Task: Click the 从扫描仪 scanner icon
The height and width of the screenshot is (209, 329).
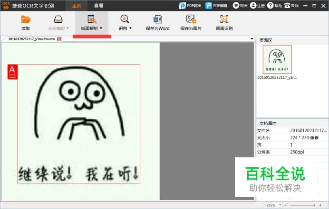Action: [x=58, y=19]
